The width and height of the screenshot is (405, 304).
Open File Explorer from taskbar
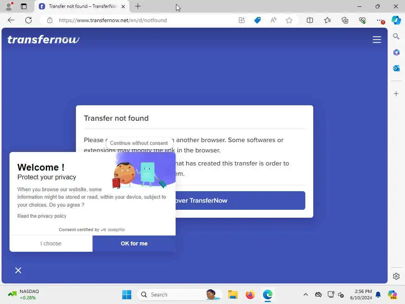pos(233,294)
